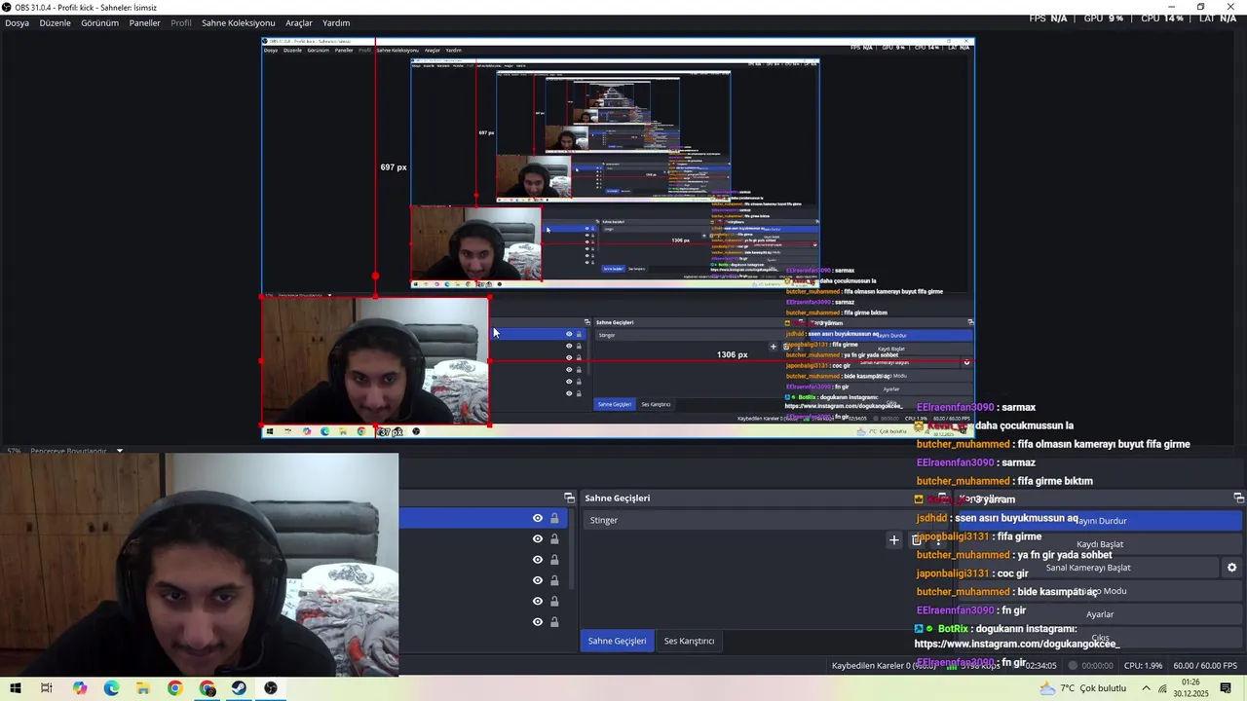
Task: Open the Sahne Koleksiyonu menu
Action: (238, 22)
